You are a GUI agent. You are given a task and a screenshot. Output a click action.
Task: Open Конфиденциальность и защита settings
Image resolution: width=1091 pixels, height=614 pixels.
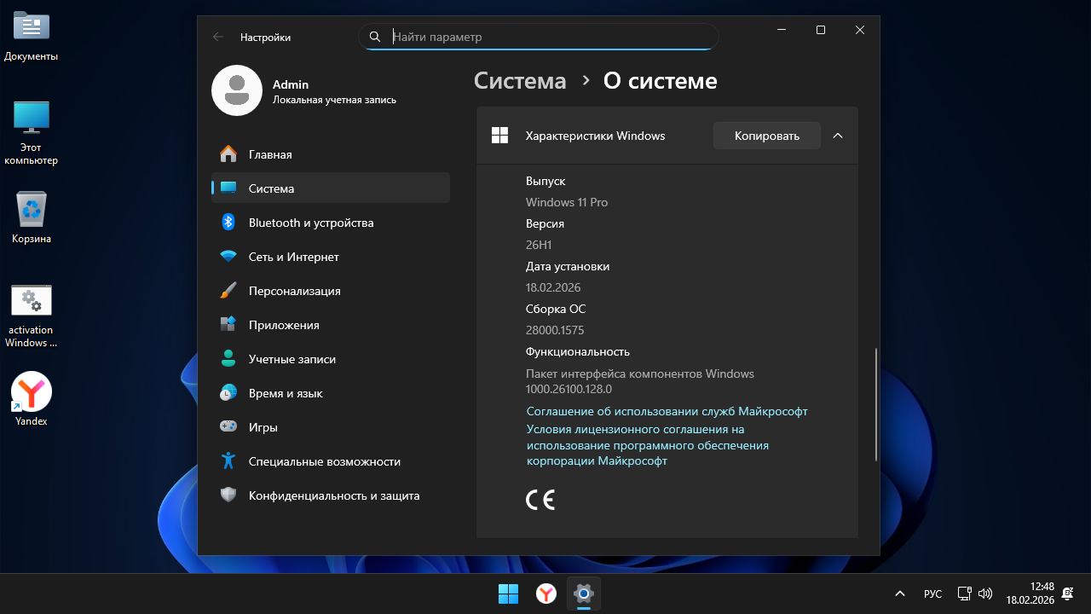coord(333,495)
